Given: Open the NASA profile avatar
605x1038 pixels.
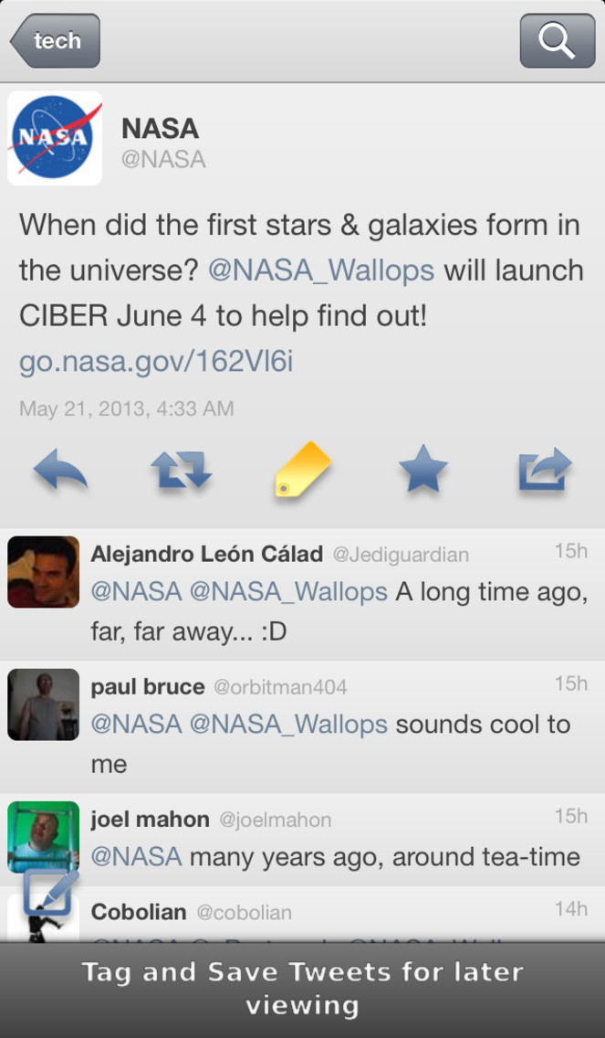Looking at the screenshot, I should tap(55, 138).
